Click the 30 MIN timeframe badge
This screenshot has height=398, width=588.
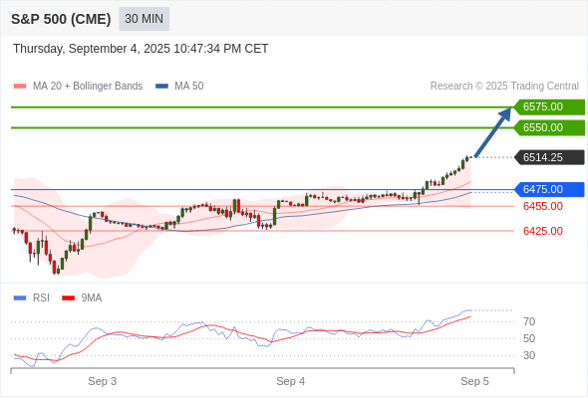[144, 19]
